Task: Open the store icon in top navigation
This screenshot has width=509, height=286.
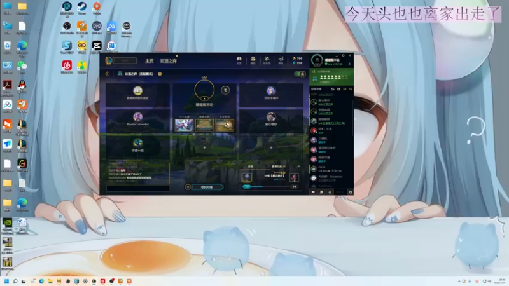Action: pyautogui.click(x=281, y=60)
